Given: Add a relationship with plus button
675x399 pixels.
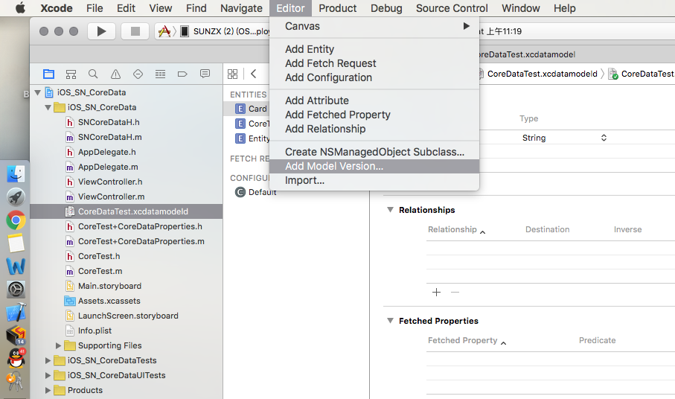Looking at the screenshot, I should pyautogui.click(x=436, y=293).
